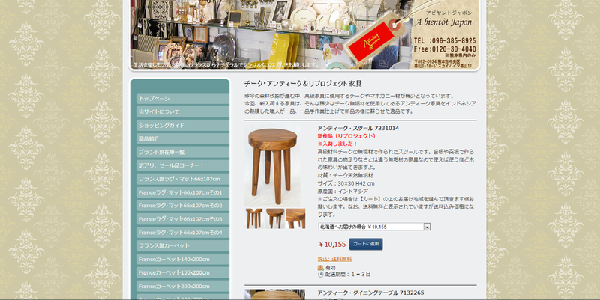Open 当サイトについて in sidebar
The height and width of the screenshot is (300, 600).
pyautogui.click(x=183, y=111)
